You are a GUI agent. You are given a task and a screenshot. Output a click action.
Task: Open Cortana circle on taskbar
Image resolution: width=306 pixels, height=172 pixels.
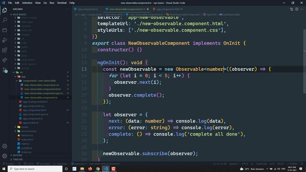coord(66,169)
